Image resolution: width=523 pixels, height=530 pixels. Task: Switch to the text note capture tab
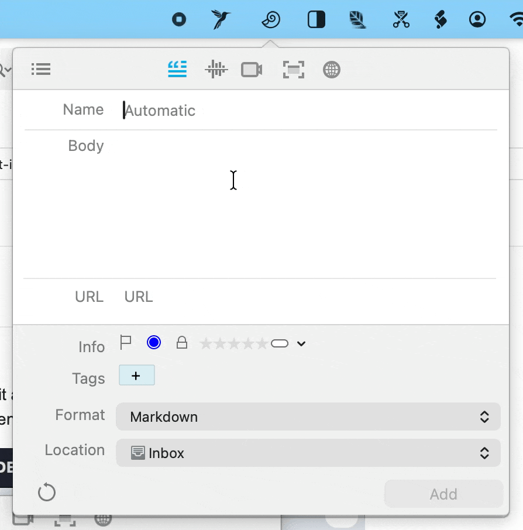177,70
